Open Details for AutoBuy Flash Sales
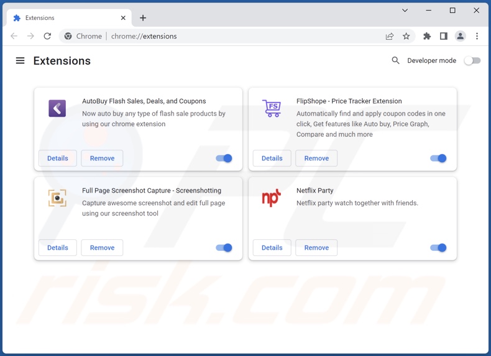 (58, 158)
